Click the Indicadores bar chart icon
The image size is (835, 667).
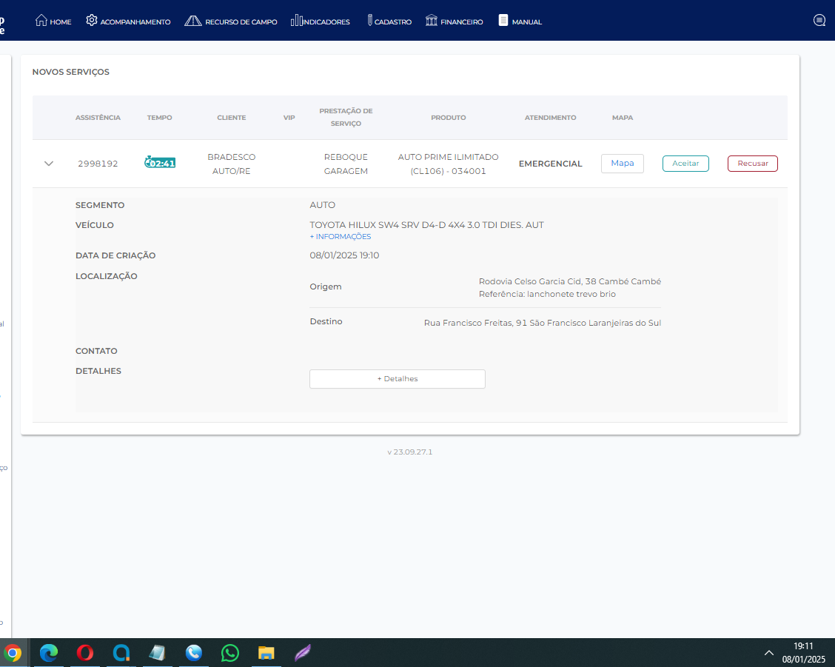click(297, 21)
